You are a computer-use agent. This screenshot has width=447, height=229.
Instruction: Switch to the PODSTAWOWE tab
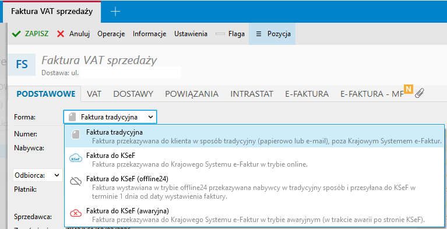point(46,94)
